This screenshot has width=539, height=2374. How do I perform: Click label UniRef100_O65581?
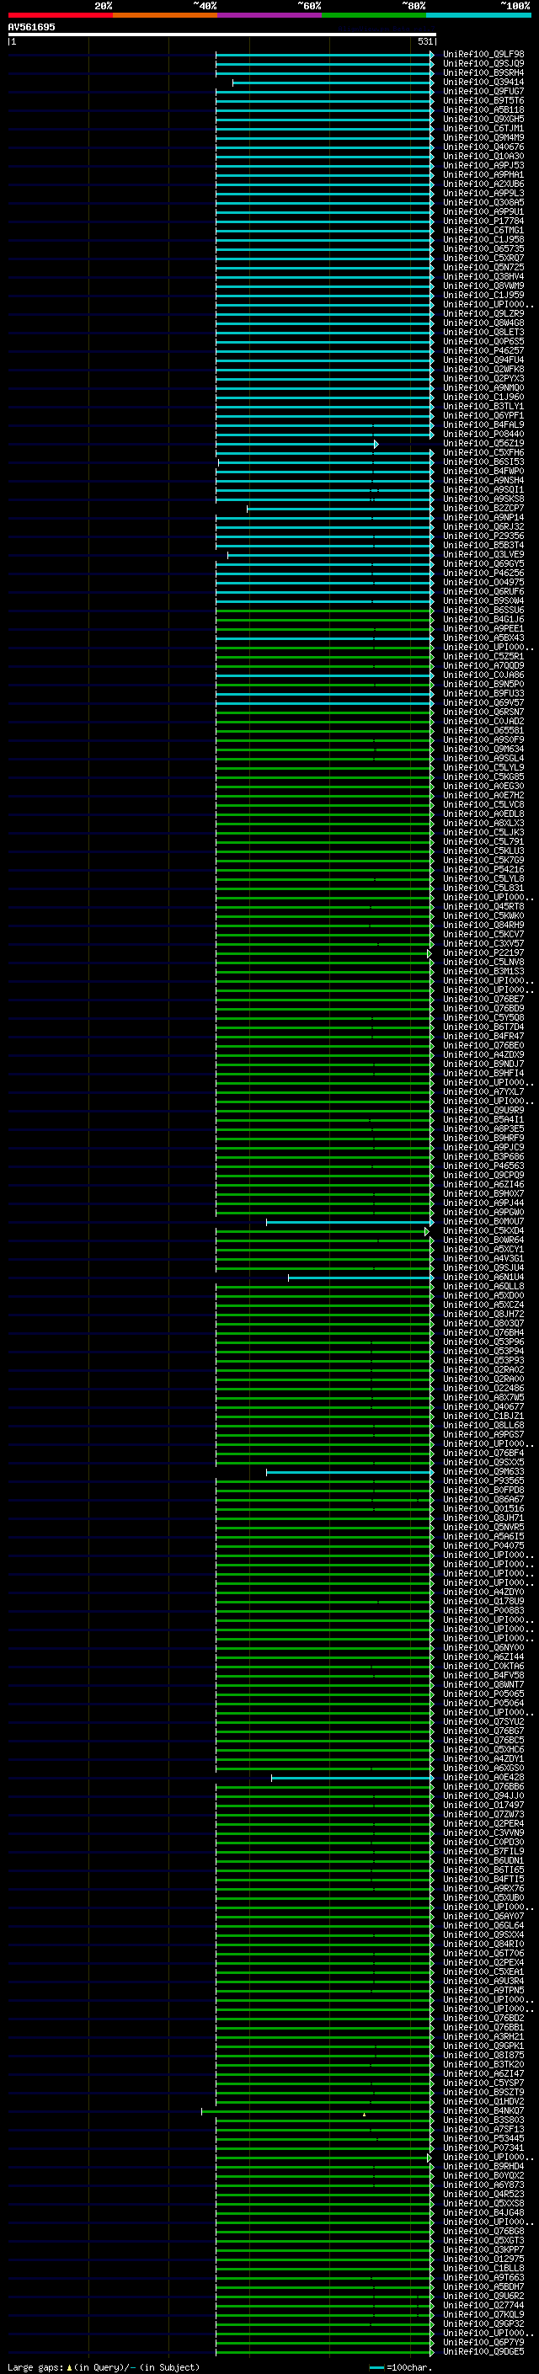[x=483, y=730]
